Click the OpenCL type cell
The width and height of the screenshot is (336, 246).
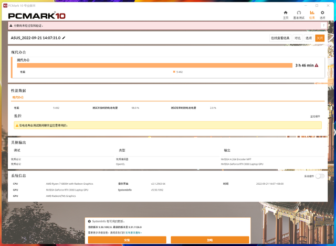coord(120,164)
